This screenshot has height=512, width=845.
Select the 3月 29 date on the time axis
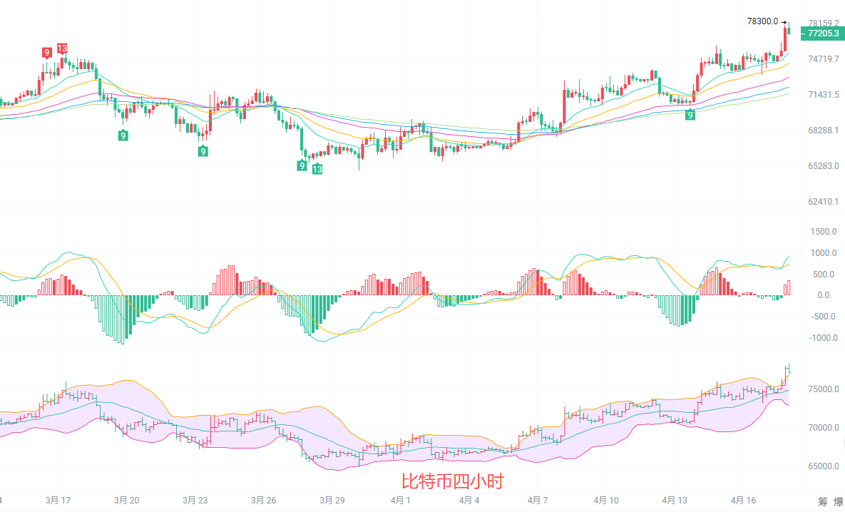[x=332, y=501]
